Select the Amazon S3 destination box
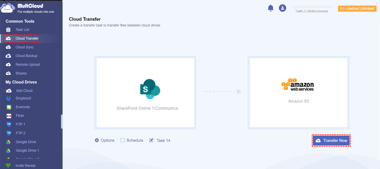Screen dimensions: 380x169 point(299,93)
